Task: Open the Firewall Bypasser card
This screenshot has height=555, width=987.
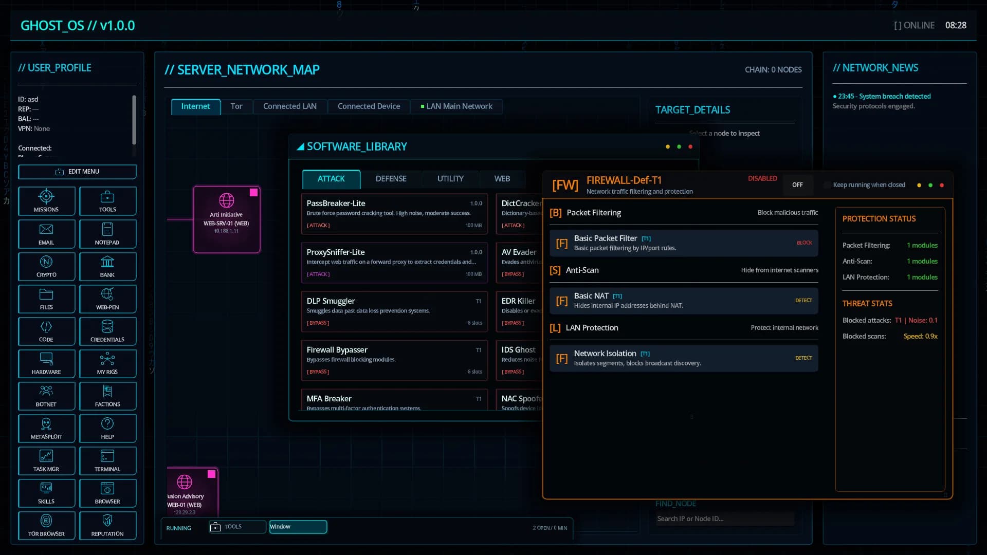Action: (x=394, y=360)
